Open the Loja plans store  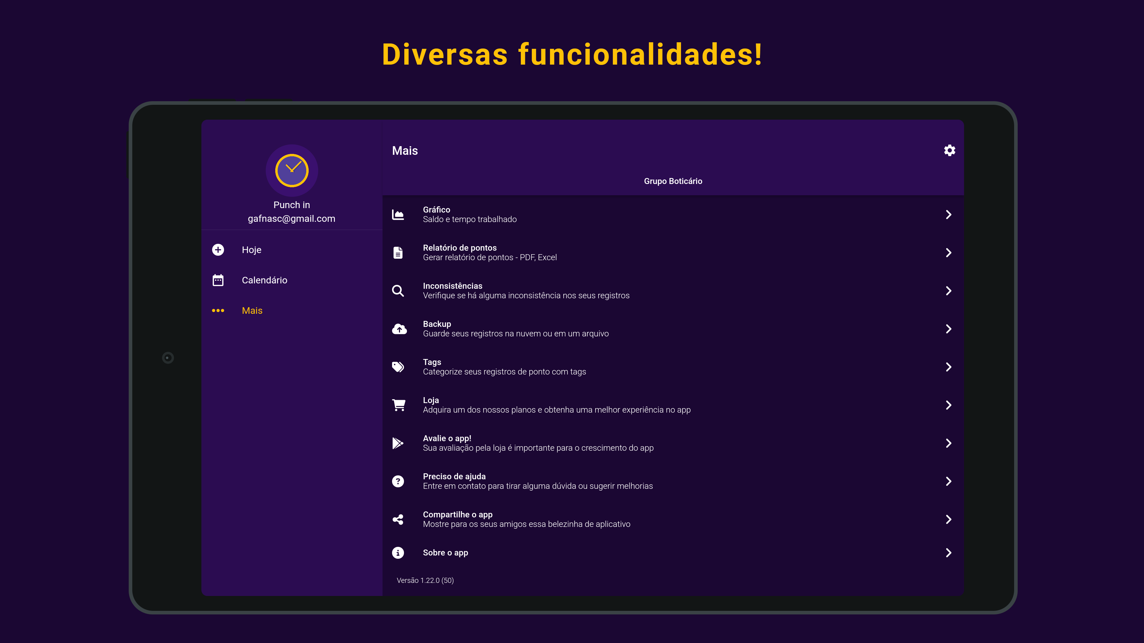click(673, 405)
